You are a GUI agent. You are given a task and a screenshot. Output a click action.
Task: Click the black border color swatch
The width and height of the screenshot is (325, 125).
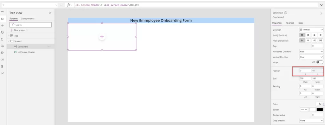coord(320,109)
